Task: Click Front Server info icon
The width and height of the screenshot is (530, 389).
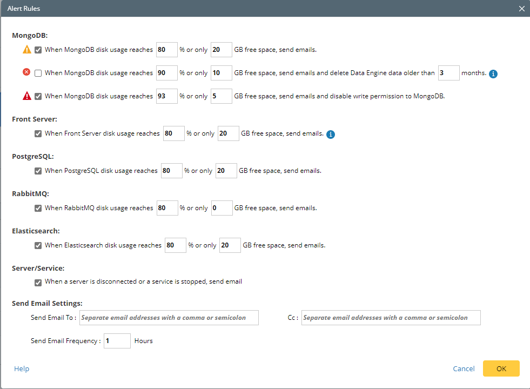Action: [x=331, y=134]
